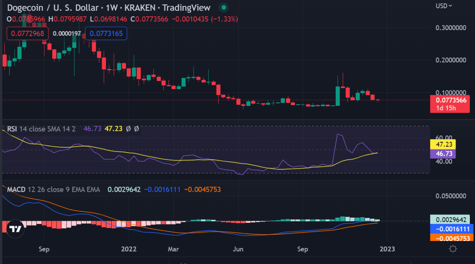This screenshot has width=475, height=264.
Task: Click the 2022 label on time axis
Action: pyautogui.click(x=129, y=249)
